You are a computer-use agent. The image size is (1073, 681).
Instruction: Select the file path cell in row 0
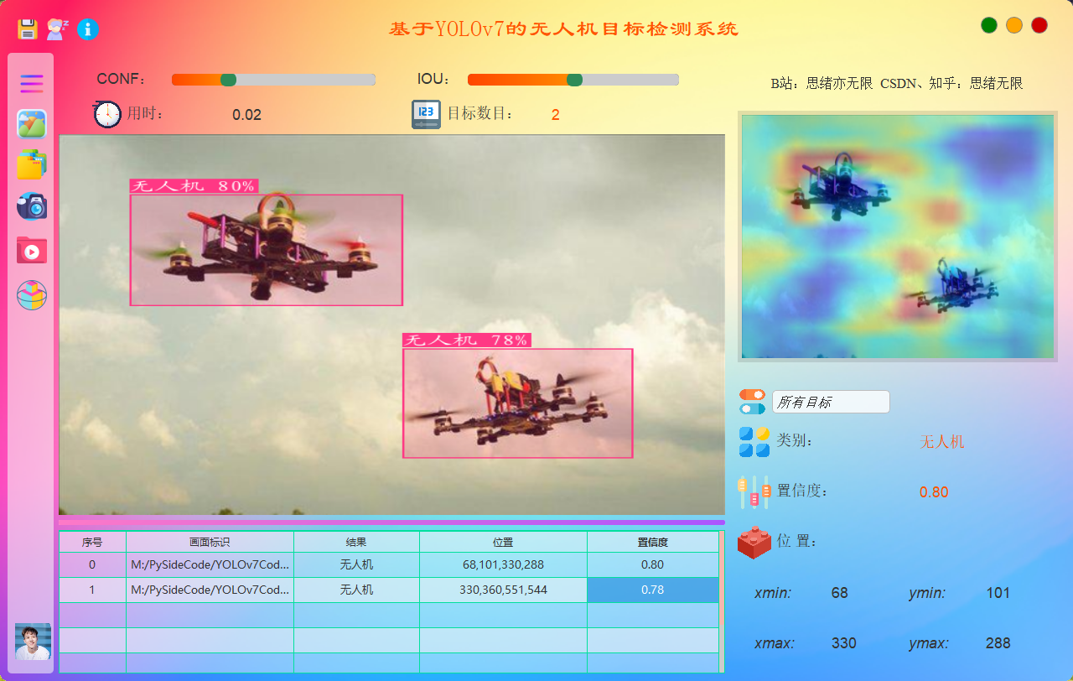pos(210,565)
